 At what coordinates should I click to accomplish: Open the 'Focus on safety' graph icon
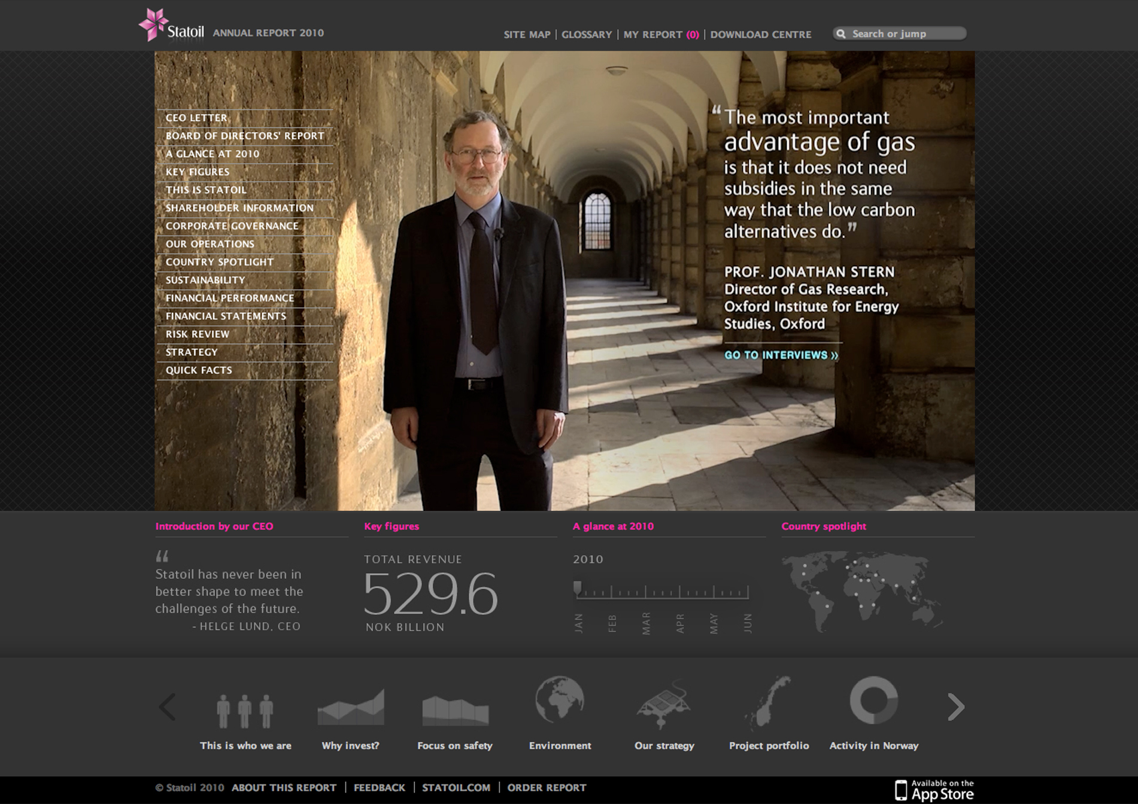click(455, 710)
